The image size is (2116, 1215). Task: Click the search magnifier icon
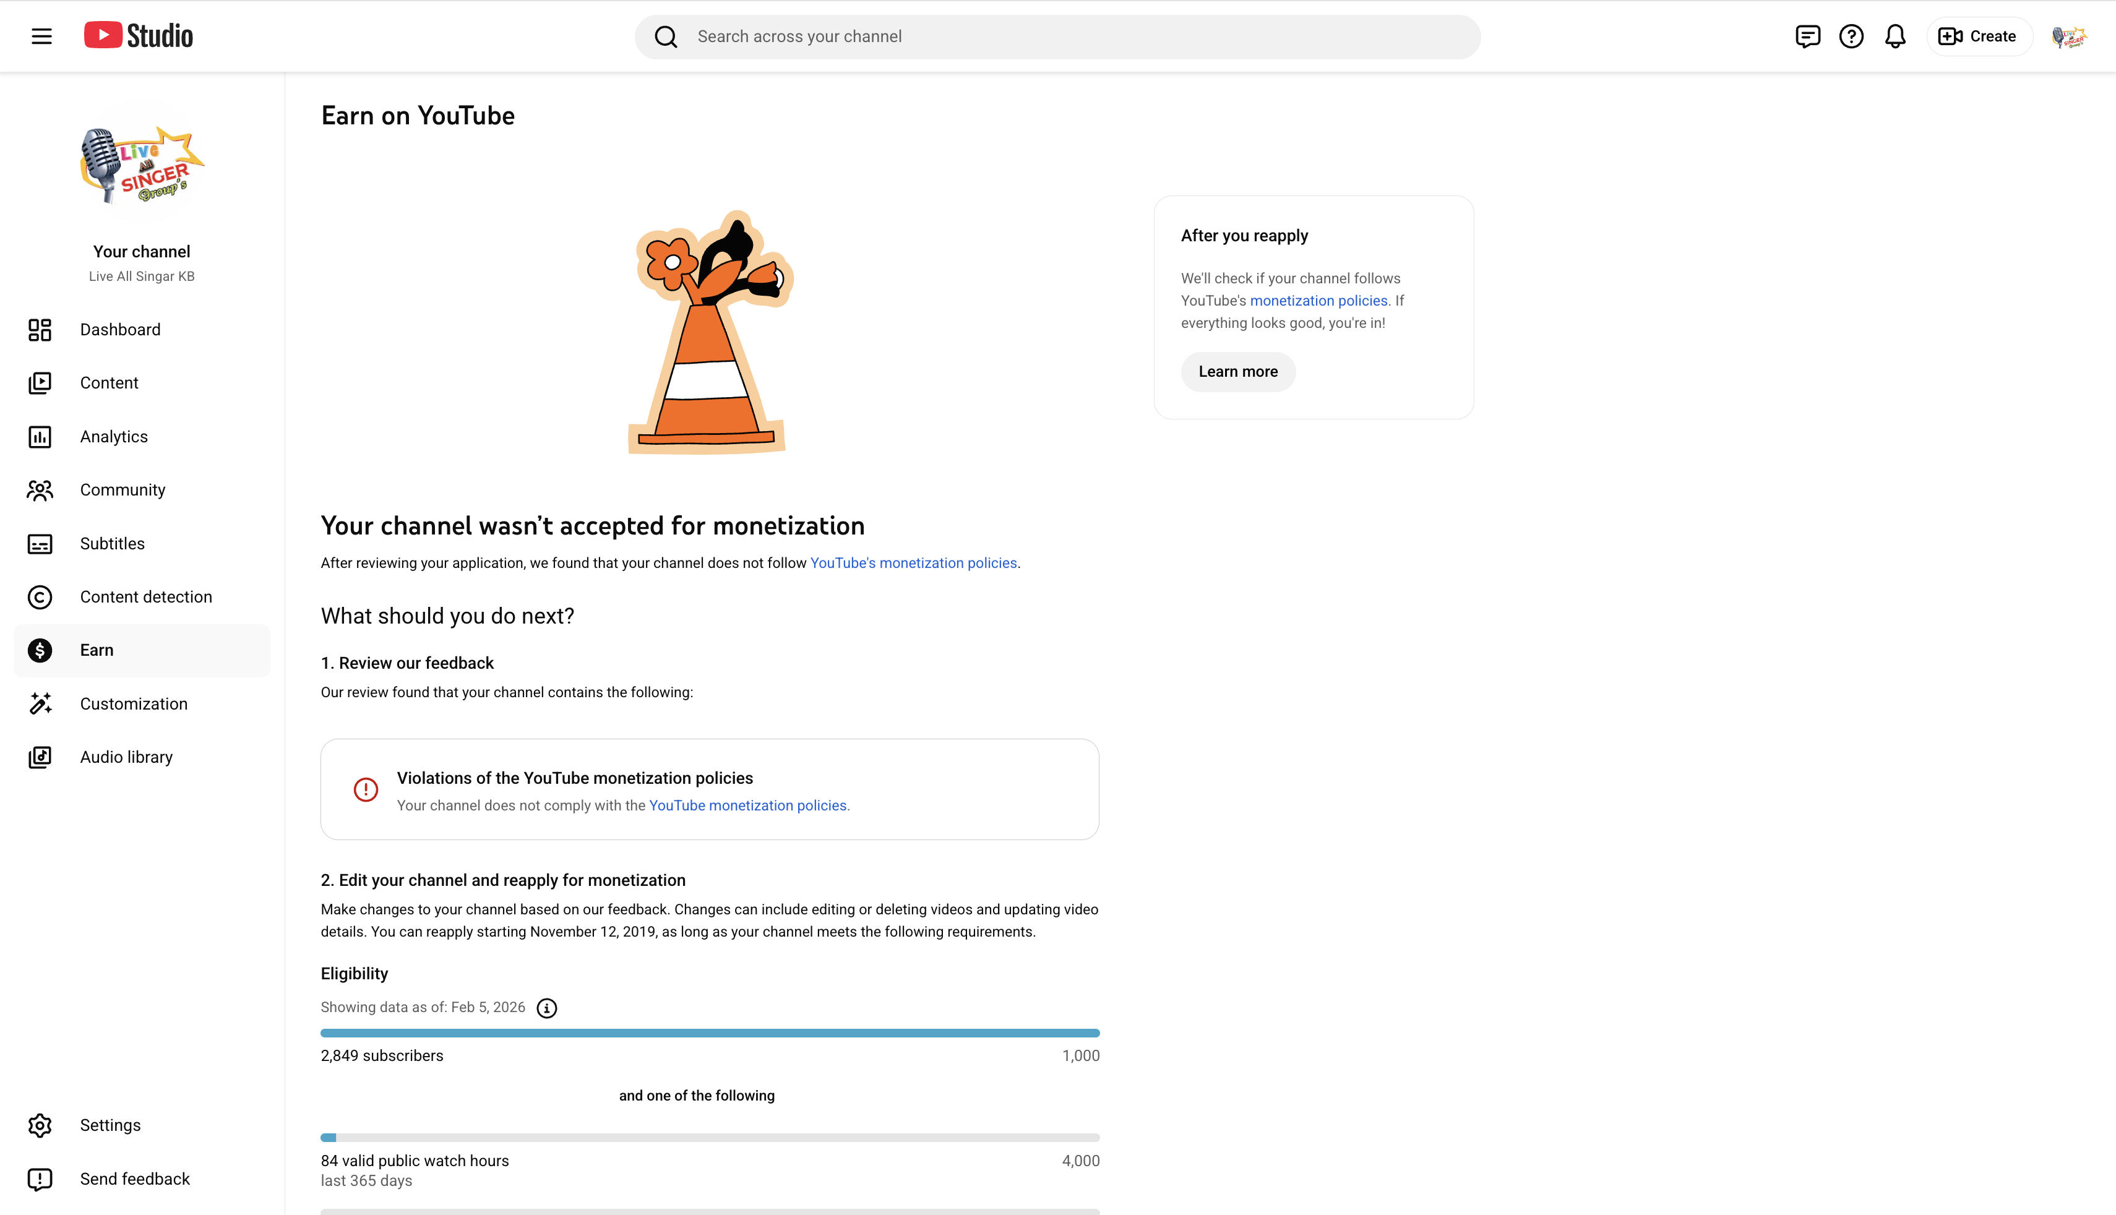tap(666, 36)
